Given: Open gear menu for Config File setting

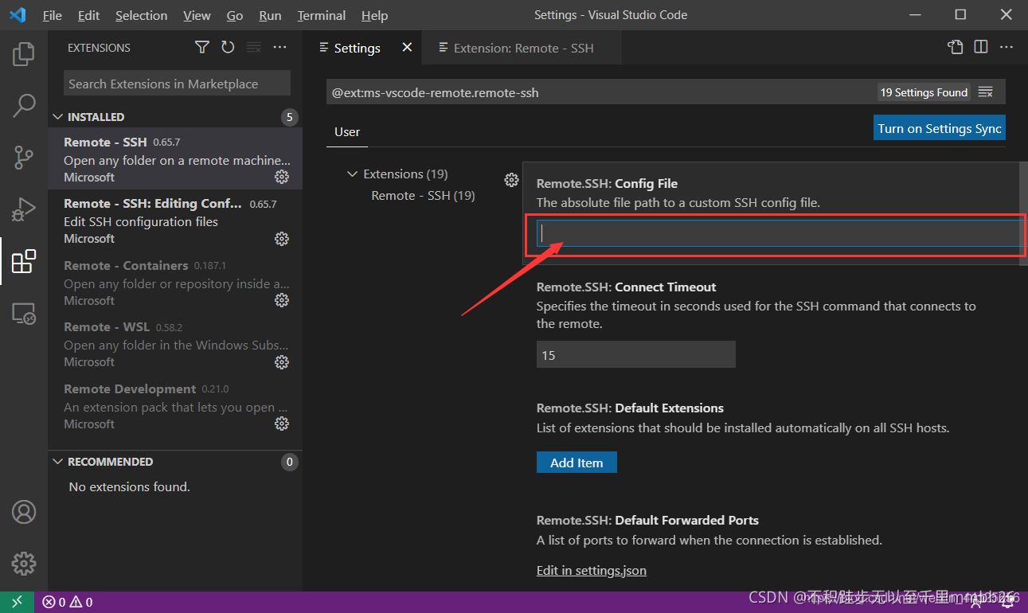Looking at the screenshot, I should coord(511,180).
